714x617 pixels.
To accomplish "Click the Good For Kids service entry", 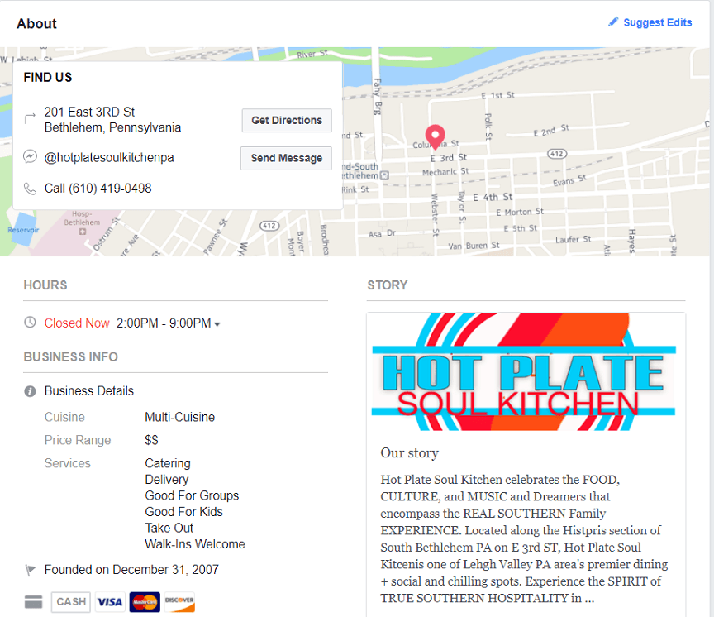I will tap(183, 512).
